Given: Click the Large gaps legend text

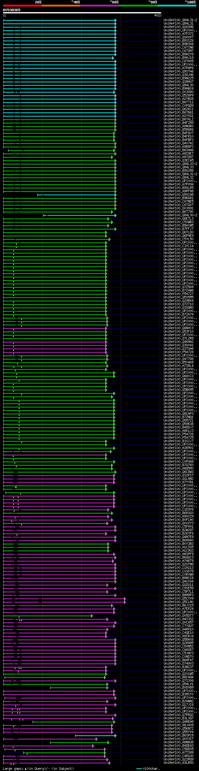Looking at the screenshot, I should pos(38,768).
